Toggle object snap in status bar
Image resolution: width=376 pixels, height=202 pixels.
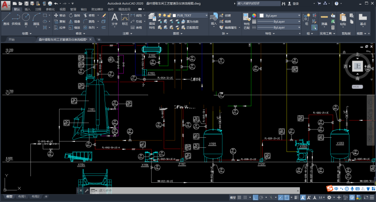click(x=287, y=197)
